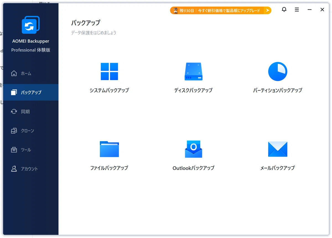This screenshot has height=238, width=332.
Task: Click the システムバックアップ label
Action: [x=109, y=90]
